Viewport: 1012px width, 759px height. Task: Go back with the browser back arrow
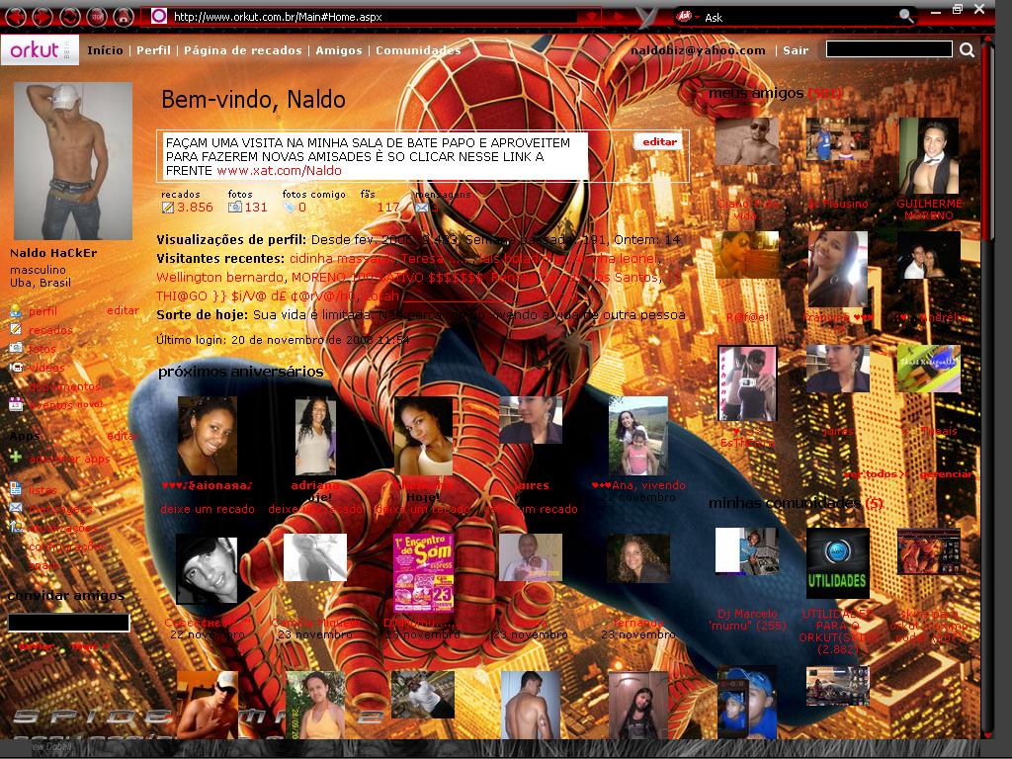coord(15,16)
